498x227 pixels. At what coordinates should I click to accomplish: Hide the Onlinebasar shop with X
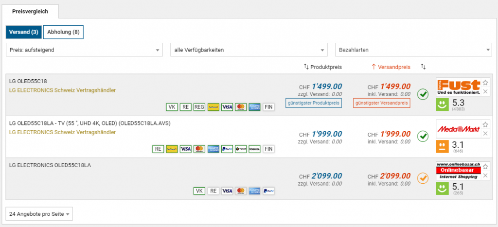click(x=485, y=175)
